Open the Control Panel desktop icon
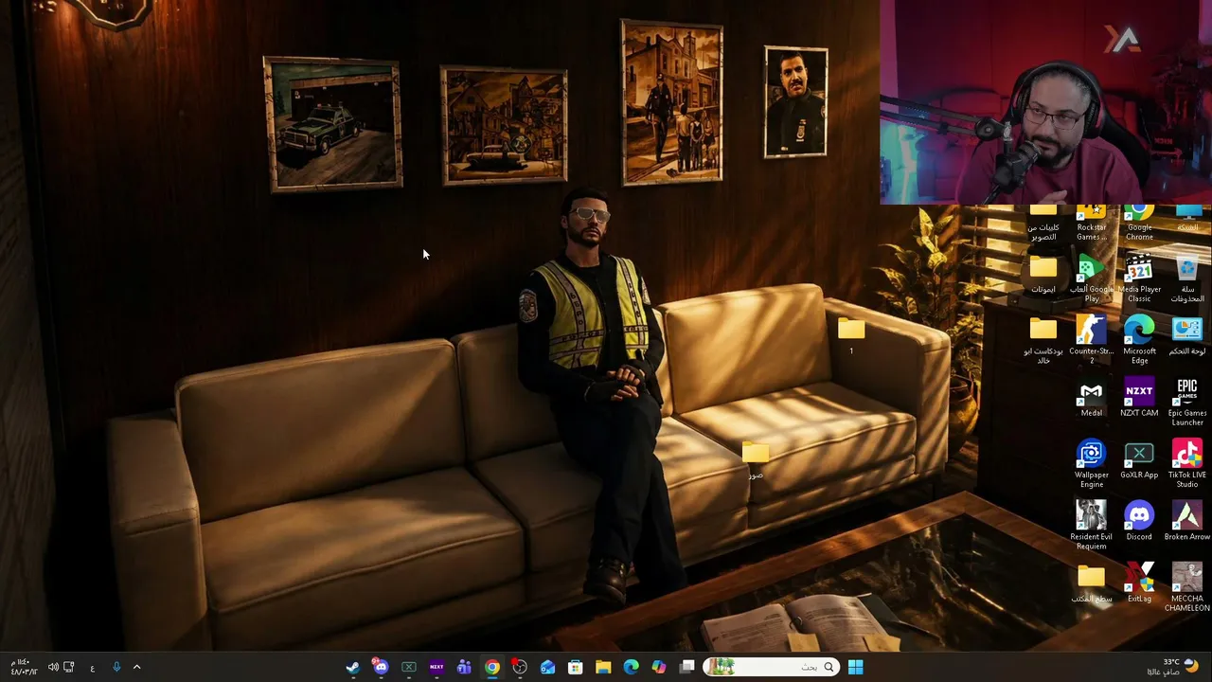Image resolution: width=1212 pixels, height=682 pixels. (x=1186, y=336)
